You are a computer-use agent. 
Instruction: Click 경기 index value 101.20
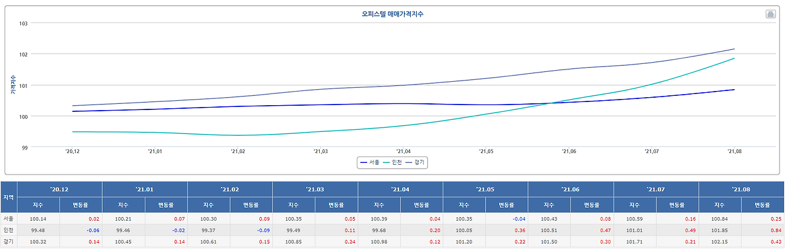click(464, 241)
